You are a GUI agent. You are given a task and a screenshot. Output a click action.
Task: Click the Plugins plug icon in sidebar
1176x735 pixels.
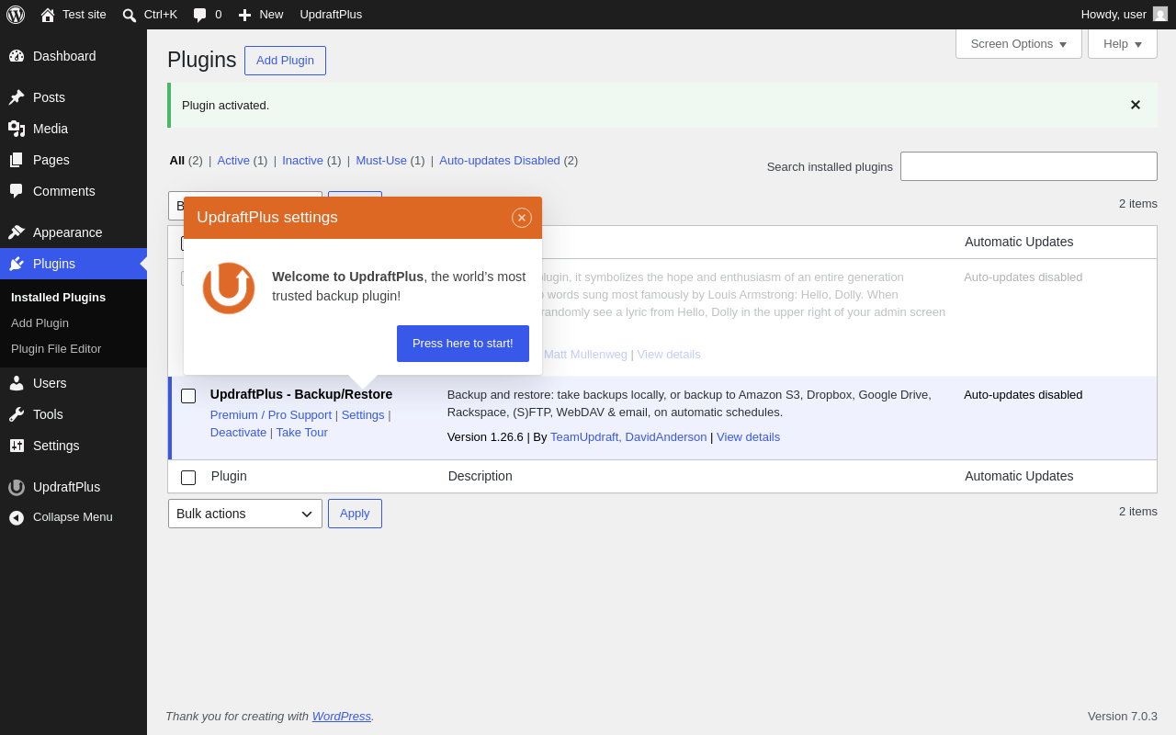click(17, 264)
